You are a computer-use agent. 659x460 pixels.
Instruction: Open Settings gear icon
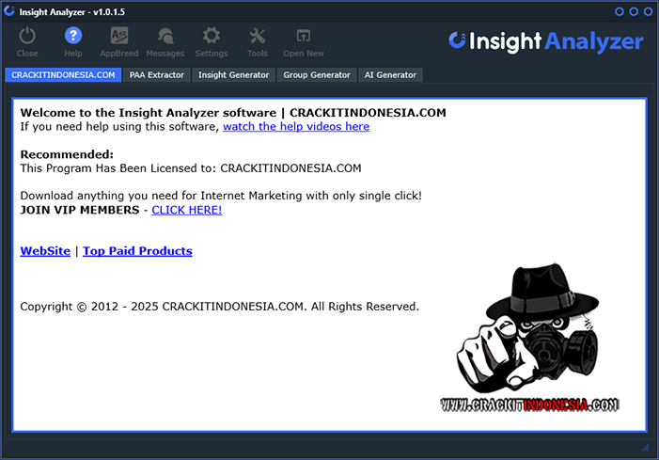tap(212, 37)
